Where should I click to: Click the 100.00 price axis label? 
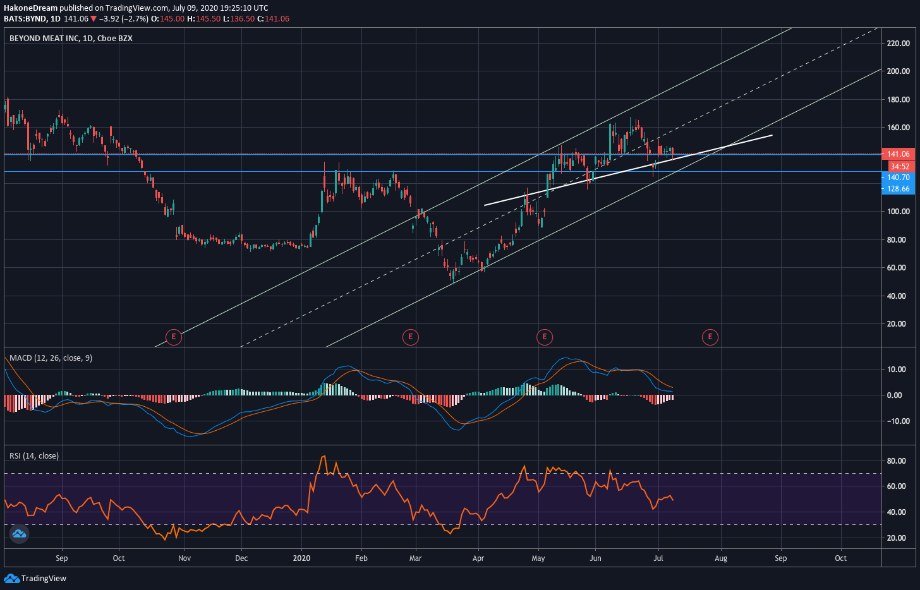[x=898, y=212]
